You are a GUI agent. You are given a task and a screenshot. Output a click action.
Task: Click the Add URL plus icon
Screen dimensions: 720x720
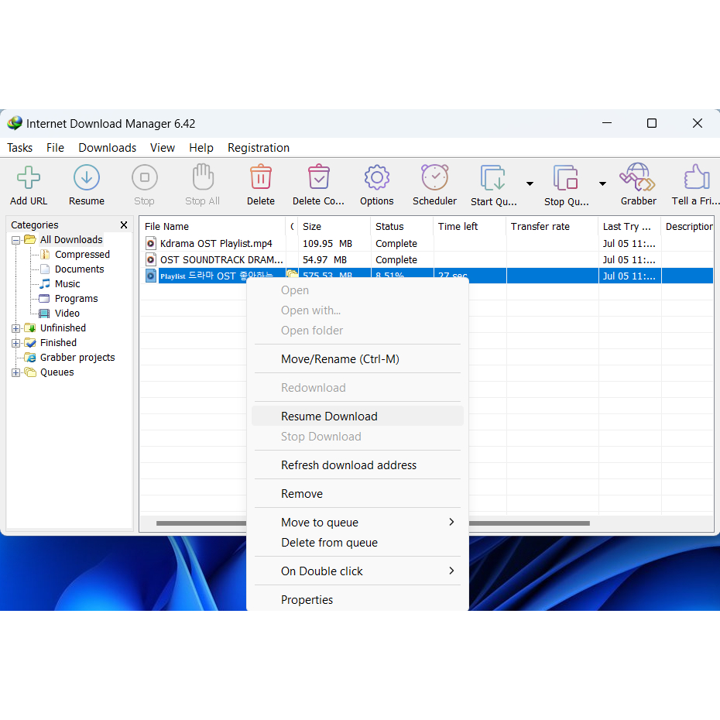tap(29, 178)
